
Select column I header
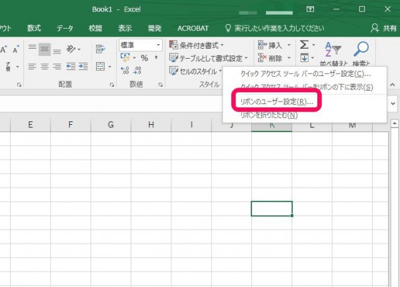(191, 125)
